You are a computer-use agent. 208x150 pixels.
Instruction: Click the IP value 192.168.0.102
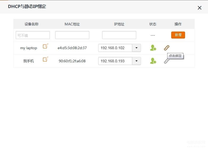(x=113, y=48)
